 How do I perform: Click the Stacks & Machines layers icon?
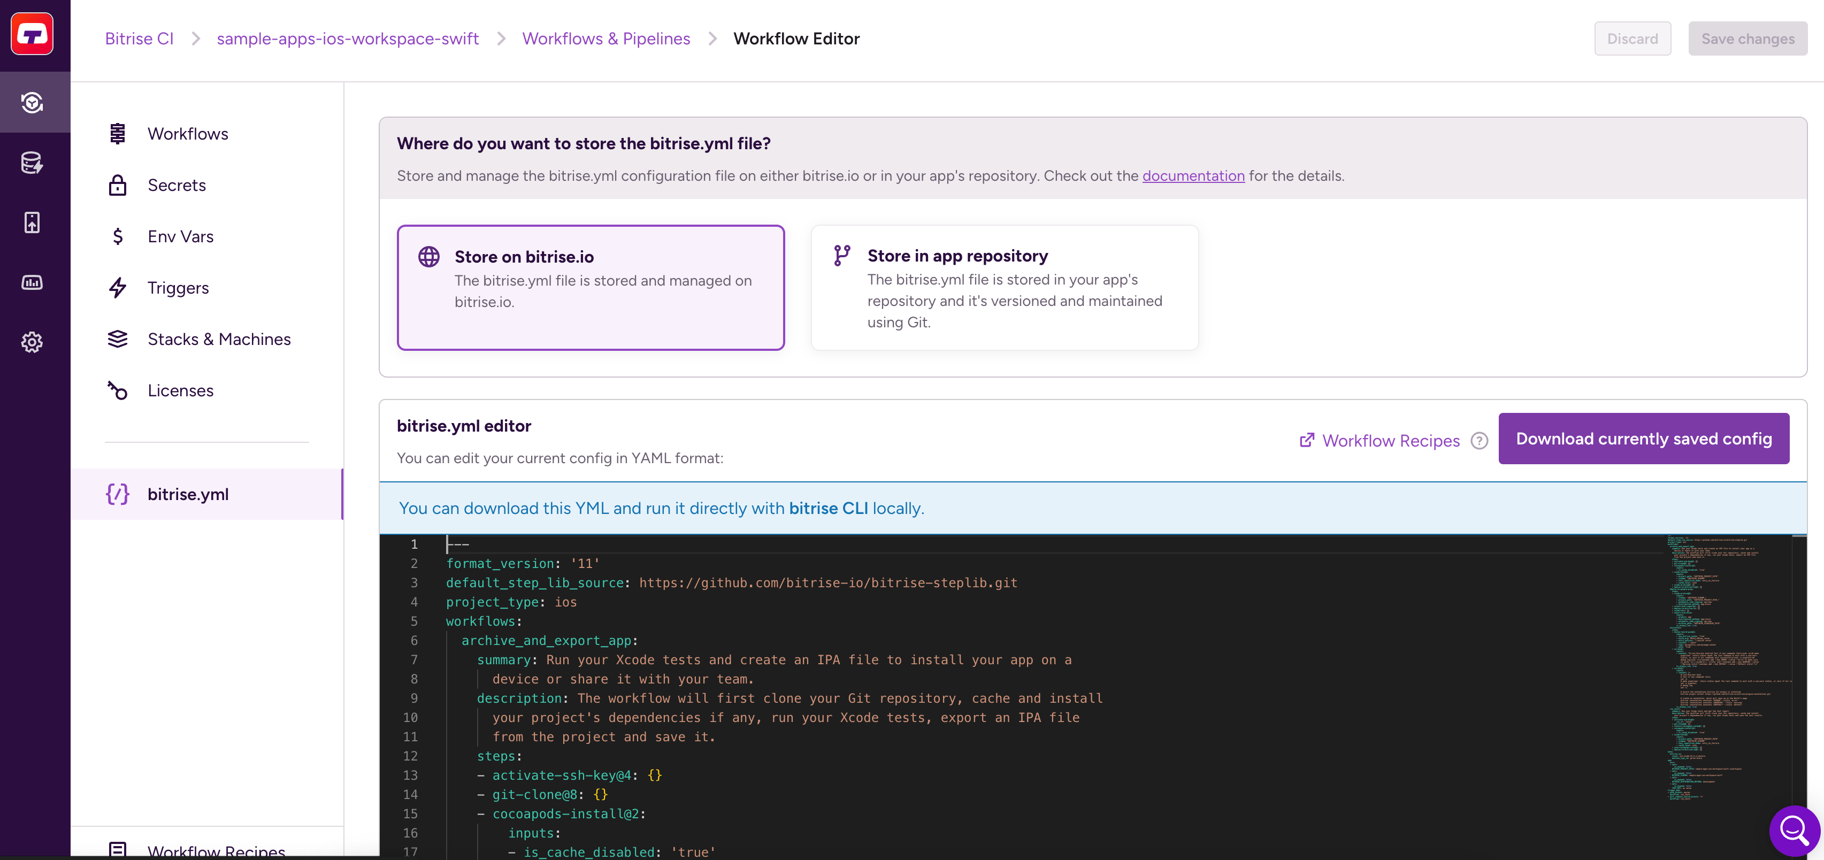coord(118,339)
